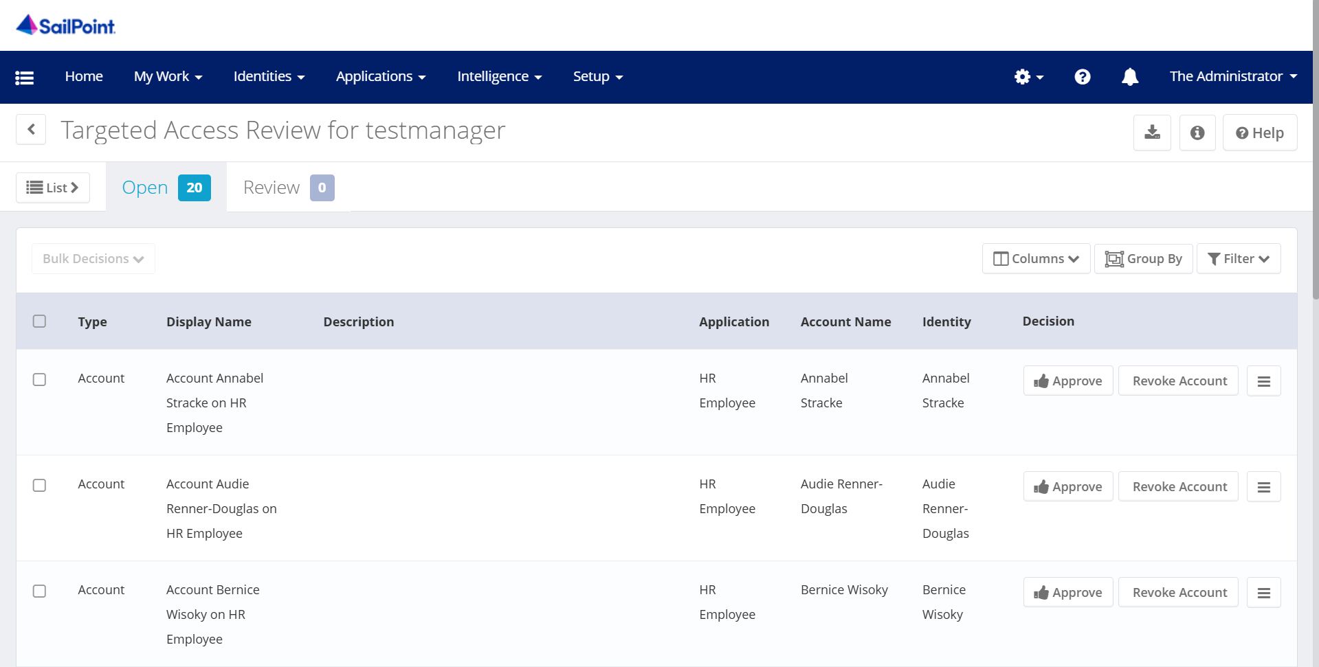Click the Group By button
The height and width of the screenshot is (667, 1319).
[x=1143, y=259]
